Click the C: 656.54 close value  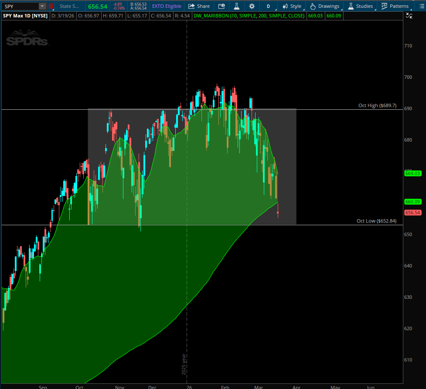[x=161, y=16]
